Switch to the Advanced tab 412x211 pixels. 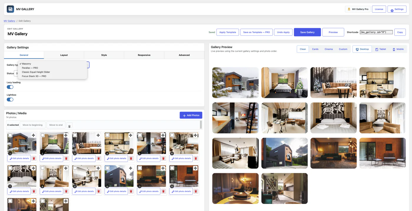click(184, 55)
